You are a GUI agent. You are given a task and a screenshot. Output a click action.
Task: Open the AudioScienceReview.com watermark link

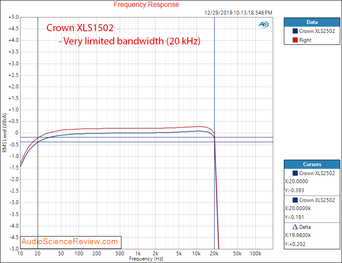click(70, 242)
